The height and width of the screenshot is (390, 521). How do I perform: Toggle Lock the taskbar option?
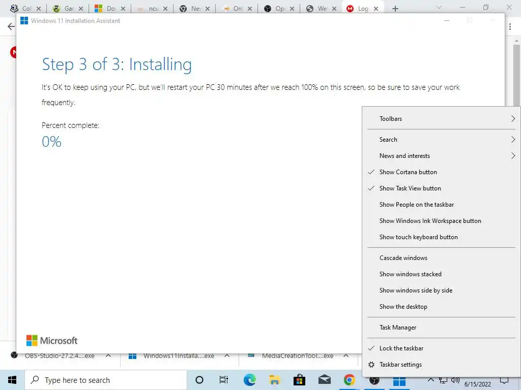click(x=441, y=348)
